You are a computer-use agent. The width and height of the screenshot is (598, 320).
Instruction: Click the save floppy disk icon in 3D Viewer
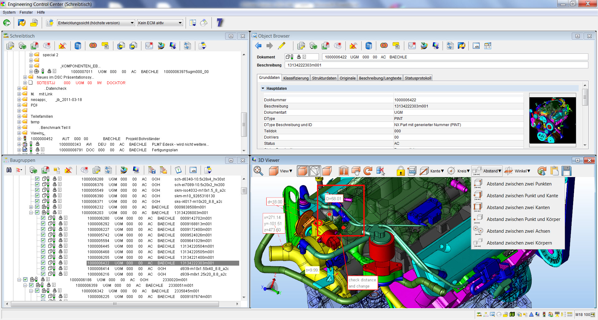click(567, 171)
